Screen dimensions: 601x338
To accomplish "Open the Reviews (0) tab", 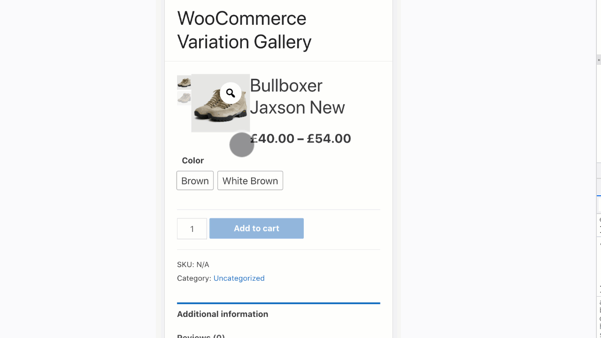I will pyautogui.click(x=201, y=336).
